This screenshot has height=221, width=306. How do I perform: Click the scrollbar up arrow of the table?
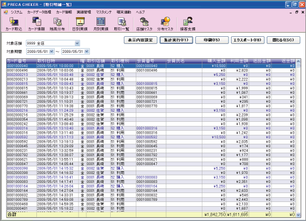click(x=298, y=61)
